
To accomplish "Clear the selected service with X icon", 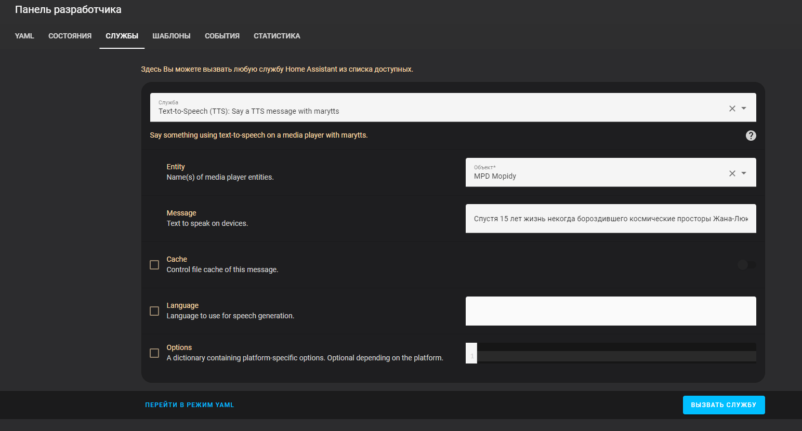I will (x=732, y=109).
